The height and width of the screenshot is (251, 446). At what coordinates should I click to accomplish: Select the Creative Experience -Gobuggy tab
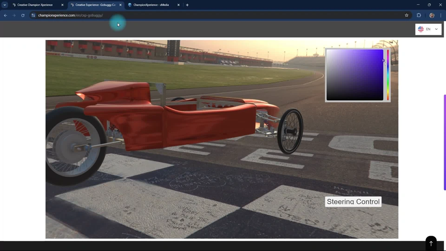pos(95,5)
